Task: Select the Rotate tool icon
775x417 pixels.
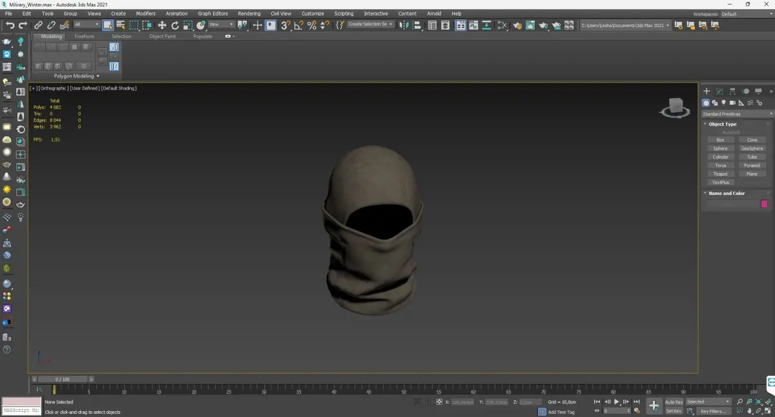Action: [174, 25]
